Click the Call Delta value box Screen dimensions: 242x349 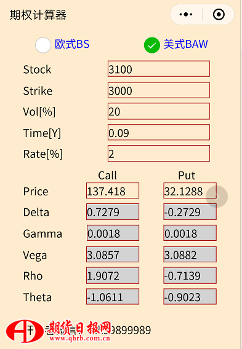[x=113, y=211]
